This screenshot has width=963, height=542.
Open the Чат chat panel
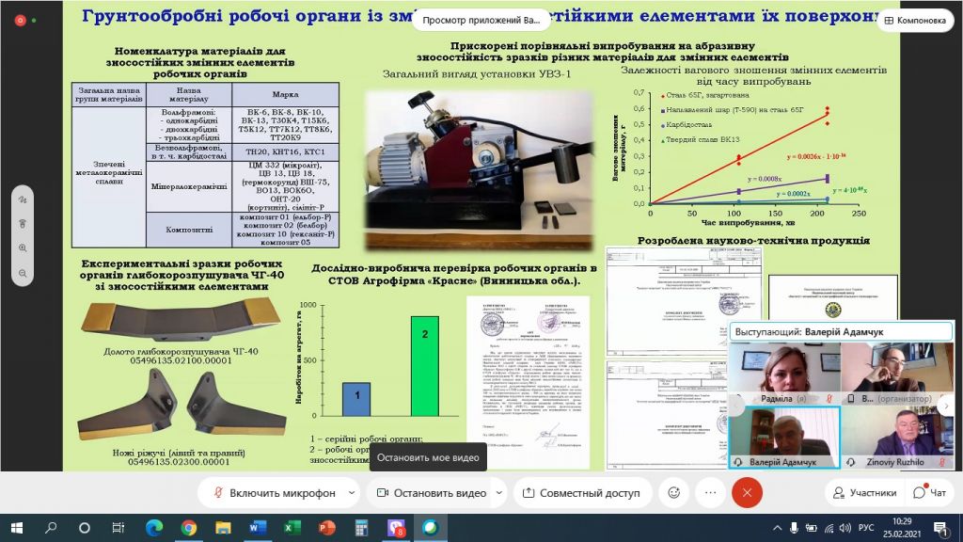[930, 493]
